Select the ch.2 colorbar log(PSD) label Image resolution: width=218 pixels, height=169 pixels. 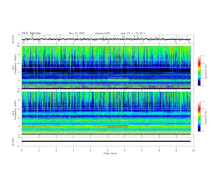tap(206, 118)
